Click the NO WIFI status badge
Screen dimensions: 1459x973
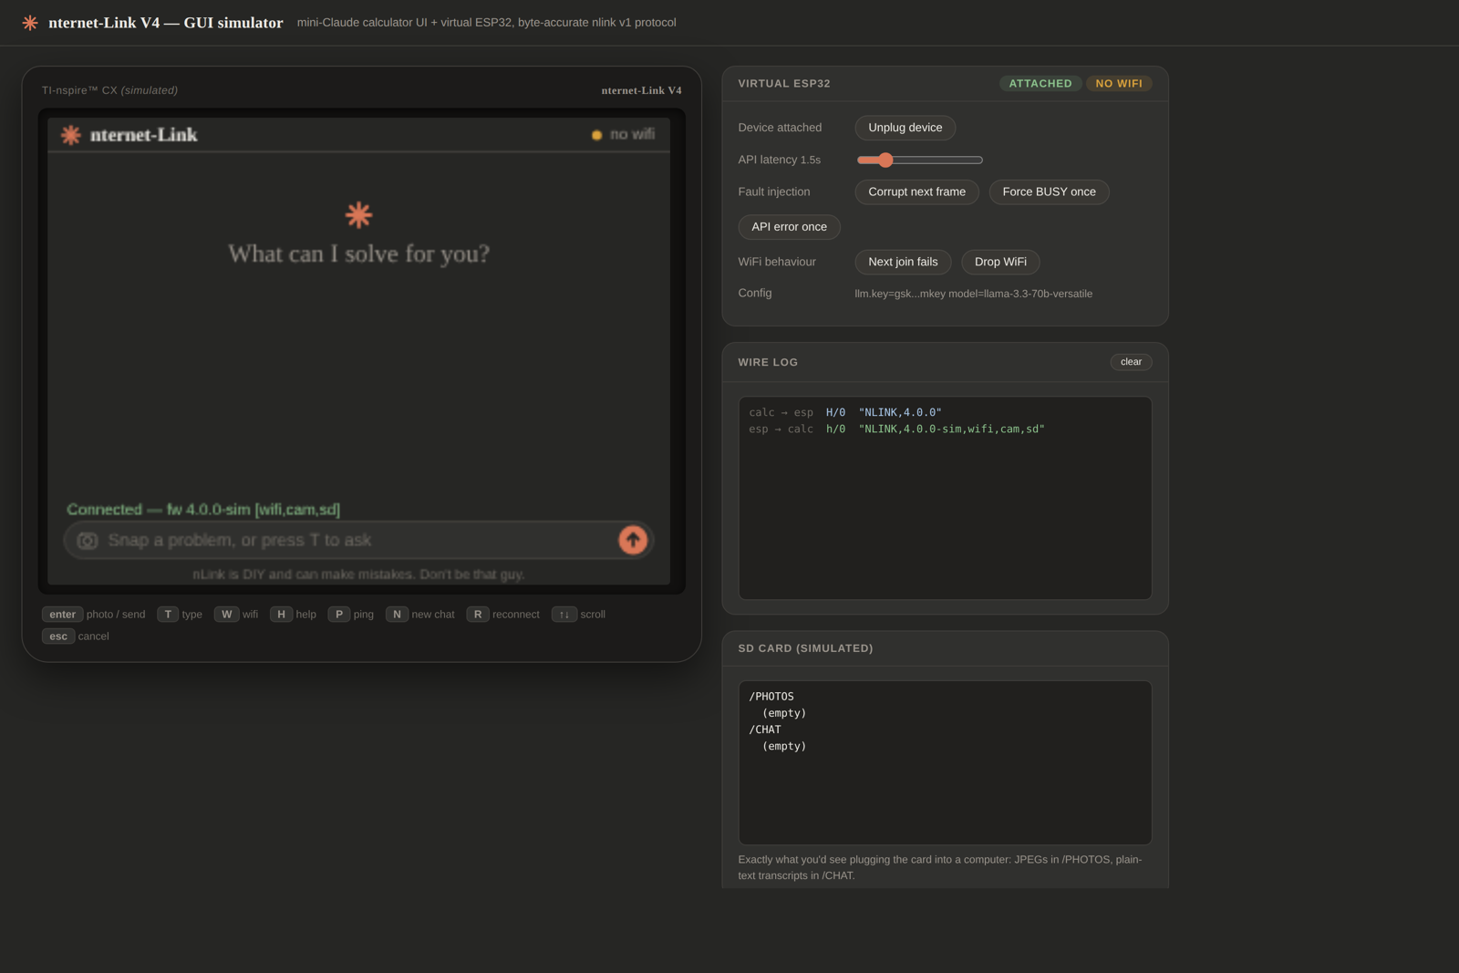[1119, 83]
